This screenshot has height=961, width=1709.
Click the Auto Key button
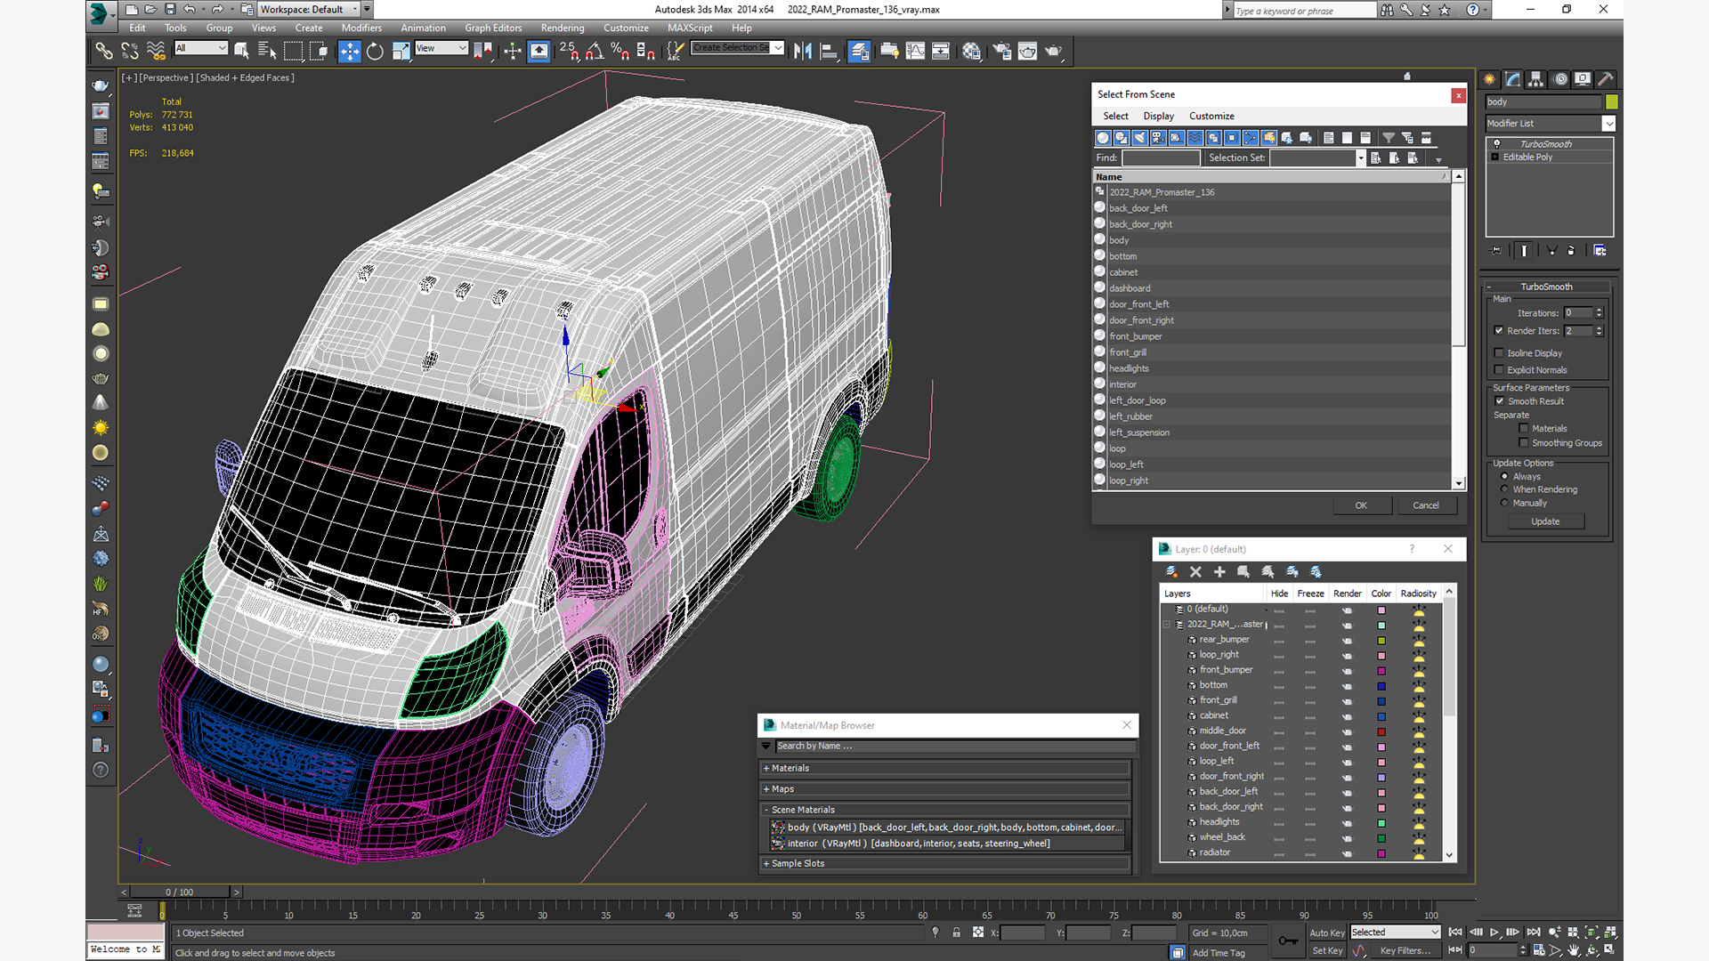pos(1326,933)
